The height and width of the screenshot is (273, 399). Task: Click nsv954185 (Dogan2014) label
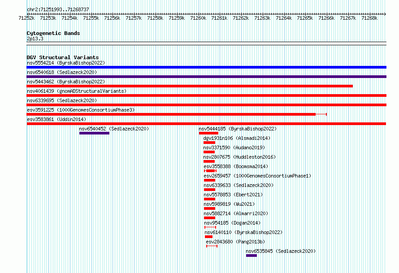coord(232,223)
